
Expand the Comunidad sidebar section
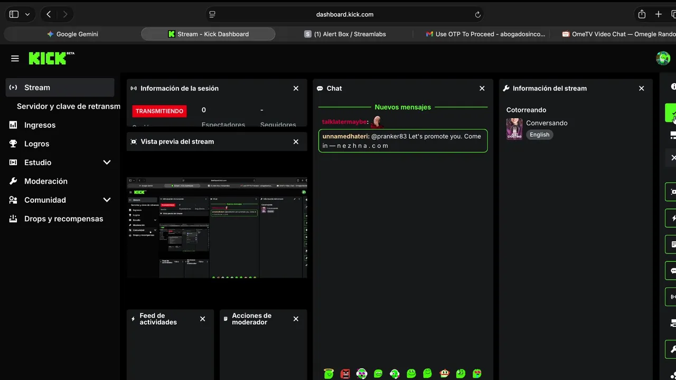tap(107, 200)
